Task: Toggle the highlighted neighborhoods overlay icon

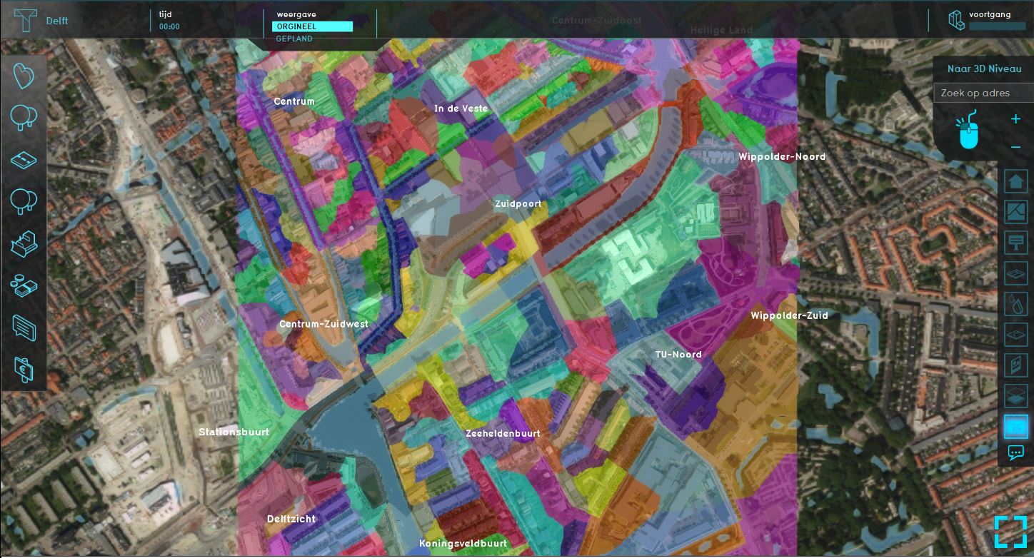Action: (x=1015, y=426)
